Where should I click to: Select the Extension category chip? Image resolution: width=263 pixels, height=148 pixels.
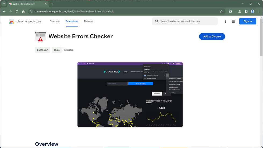tap(42, 50)
